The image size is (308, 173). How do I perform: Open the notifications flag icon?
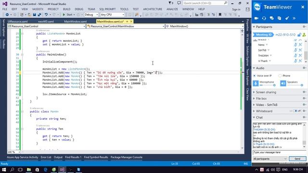pyautogui.click(x=171, y=3)
